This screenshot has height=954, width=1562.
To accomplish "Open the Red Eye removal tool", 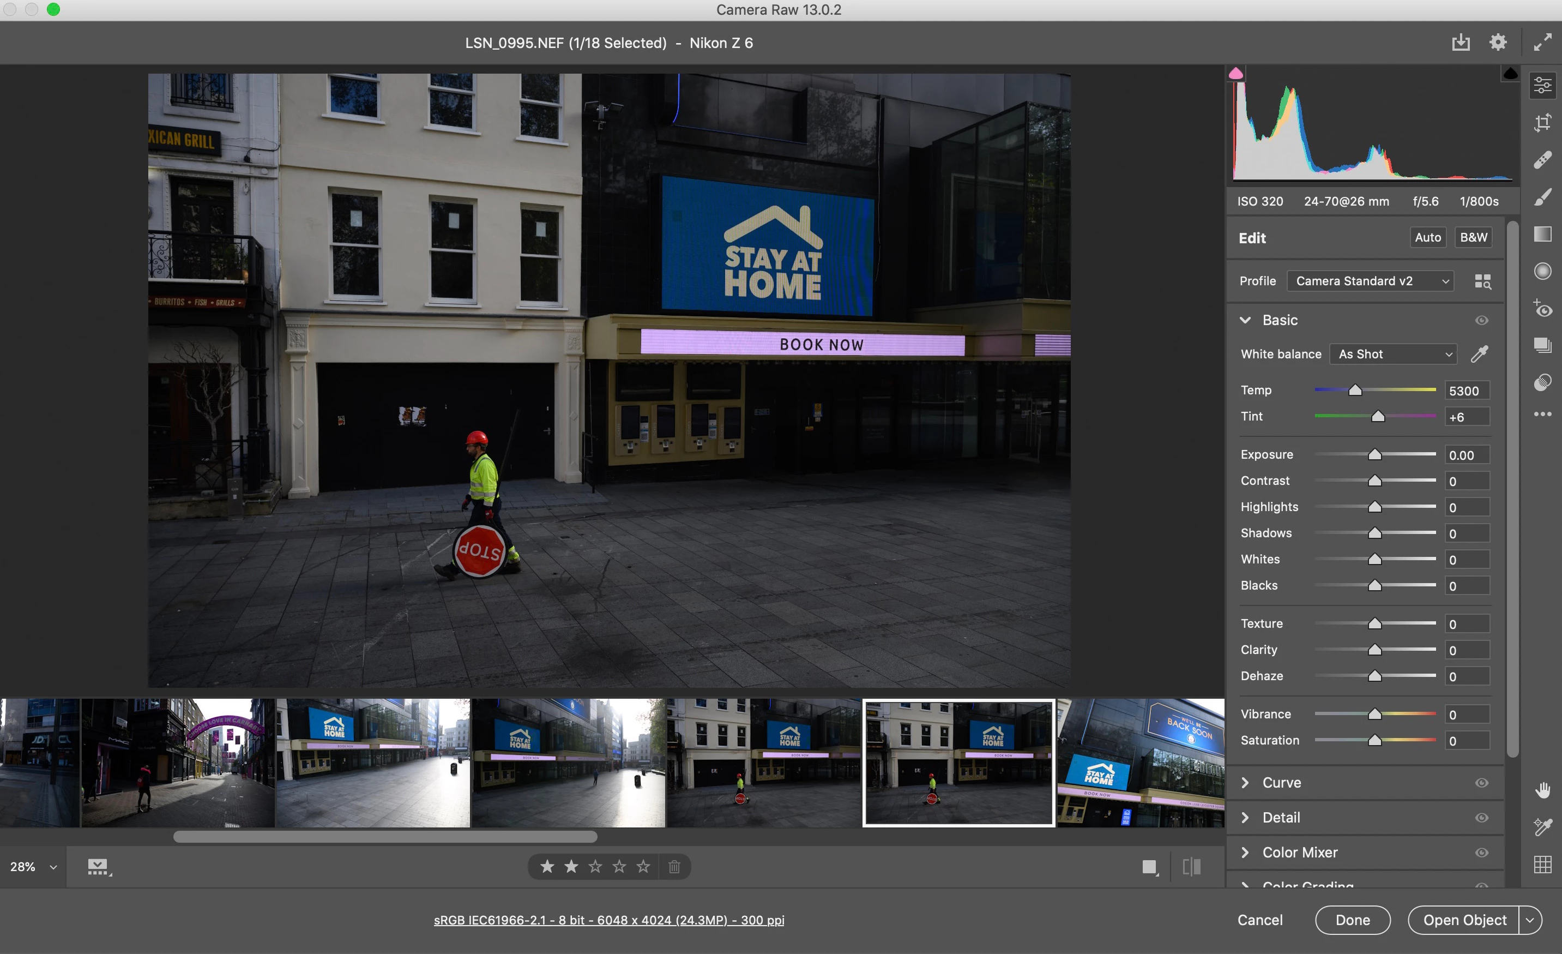I will coord(1542,308).
